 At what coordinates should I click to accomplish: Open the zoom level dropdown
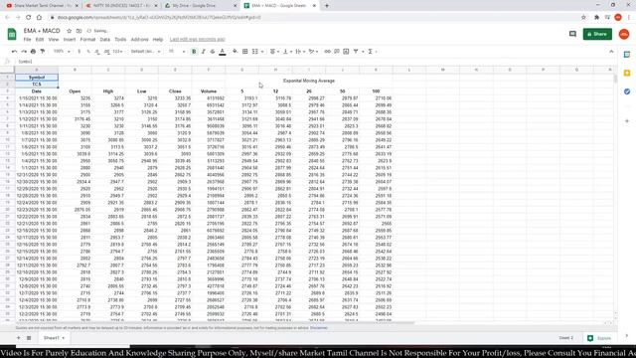(x=62, y=52)
